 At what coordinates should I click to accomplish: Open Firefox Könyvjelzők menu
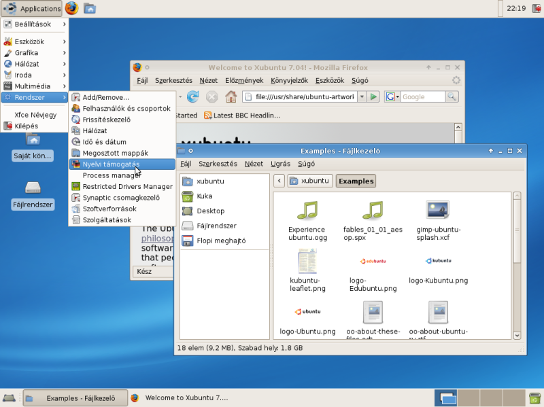pos(290,80)
